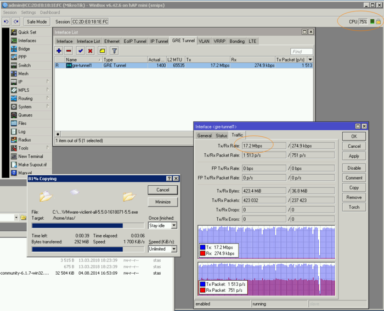Screen dimensions: 384x311
Task: Click the Comment button in gre-tunnel1 dialog
Action: (x=354, y=178)
